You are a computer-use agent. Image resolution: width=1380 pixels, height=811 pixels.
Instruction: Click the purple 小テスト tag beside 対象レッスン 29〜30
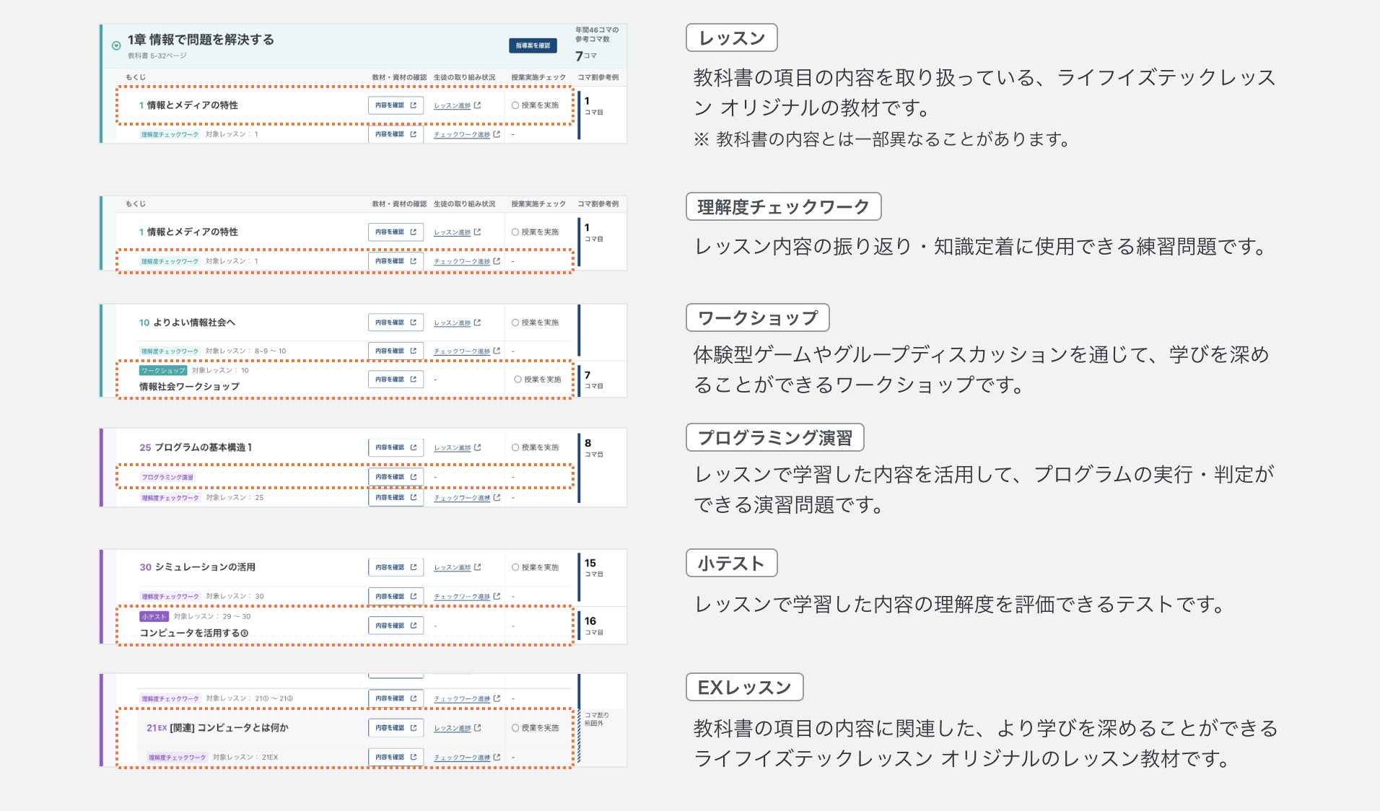154,617
